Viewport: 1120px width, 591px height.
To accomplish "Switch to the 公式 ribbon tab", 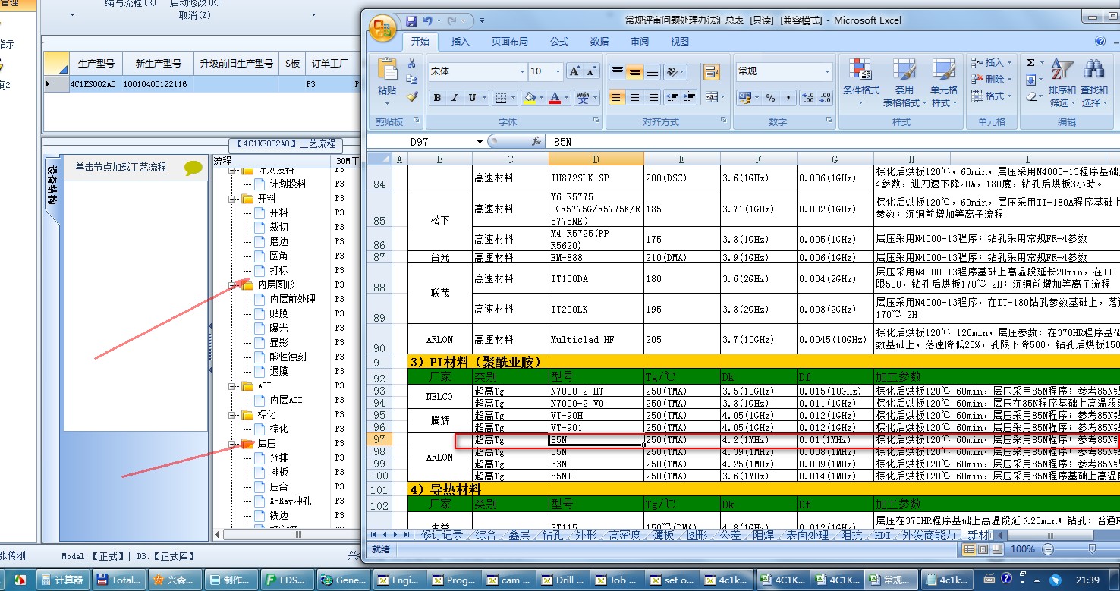I will pyautogui.click(x=560, y=42).
